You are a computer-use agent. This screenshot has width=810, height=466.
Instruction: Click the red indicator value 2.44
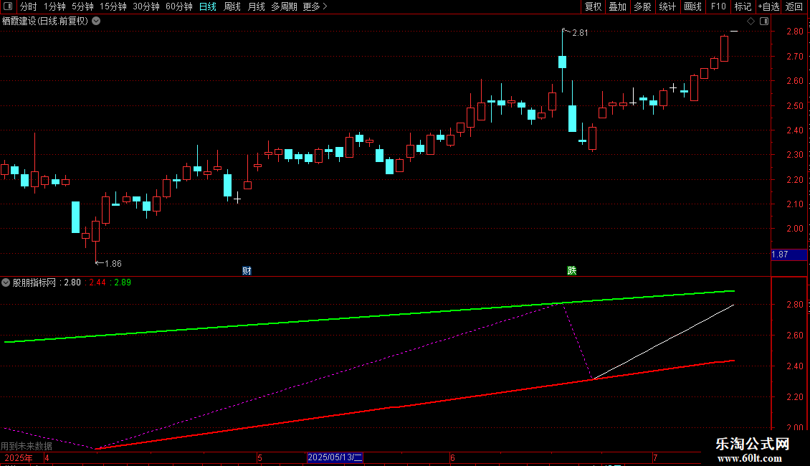[97, 282]
